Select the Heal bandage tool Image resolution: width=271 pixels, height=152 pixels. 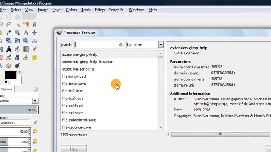tap(34, 57)
